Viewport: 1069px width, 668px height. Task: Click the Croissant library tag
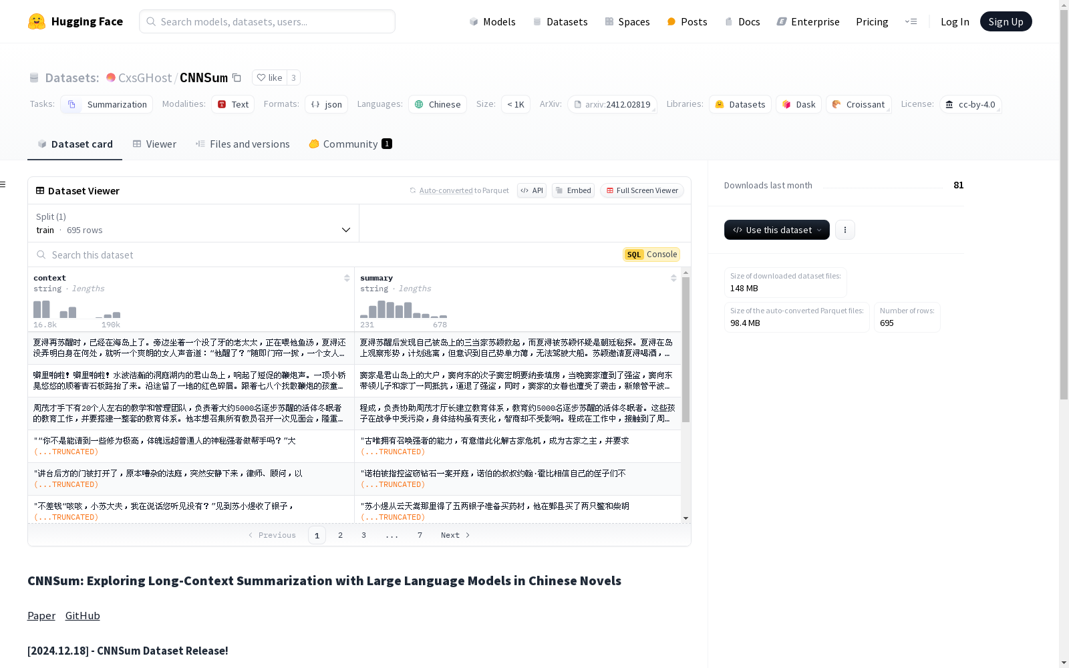[x=859, y=104]
